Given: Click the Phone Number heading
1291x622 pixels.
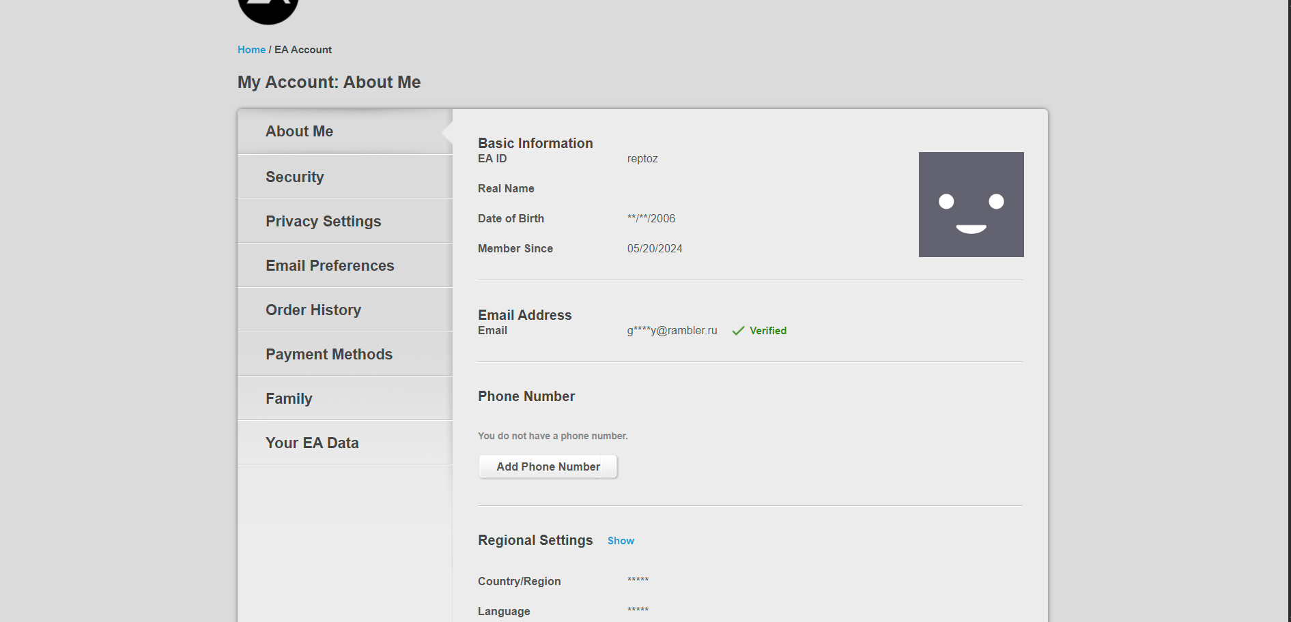Looking at the screenshot, I should (526, 396).
